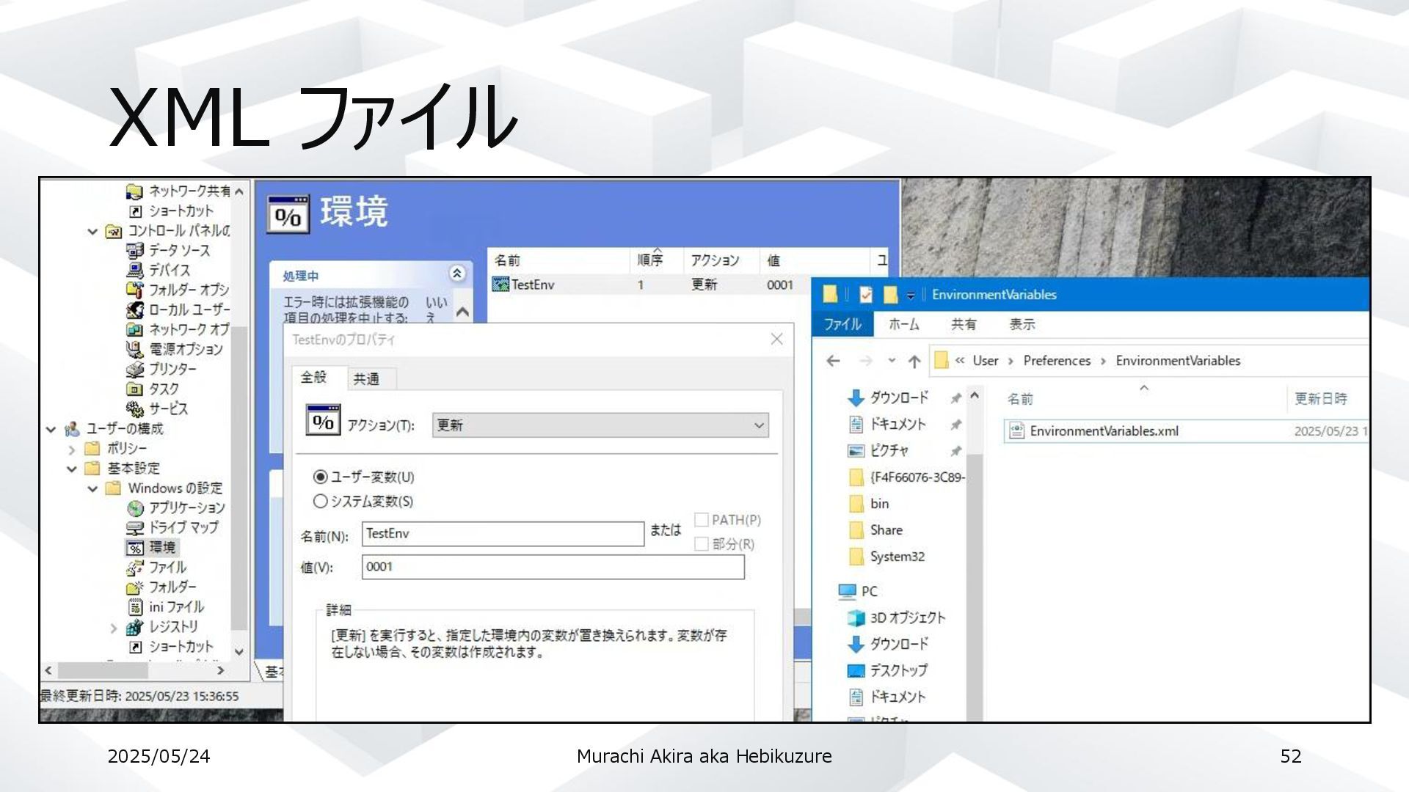Click the EnvironmentVariables.xml file icon

(x=1016, y=431)
